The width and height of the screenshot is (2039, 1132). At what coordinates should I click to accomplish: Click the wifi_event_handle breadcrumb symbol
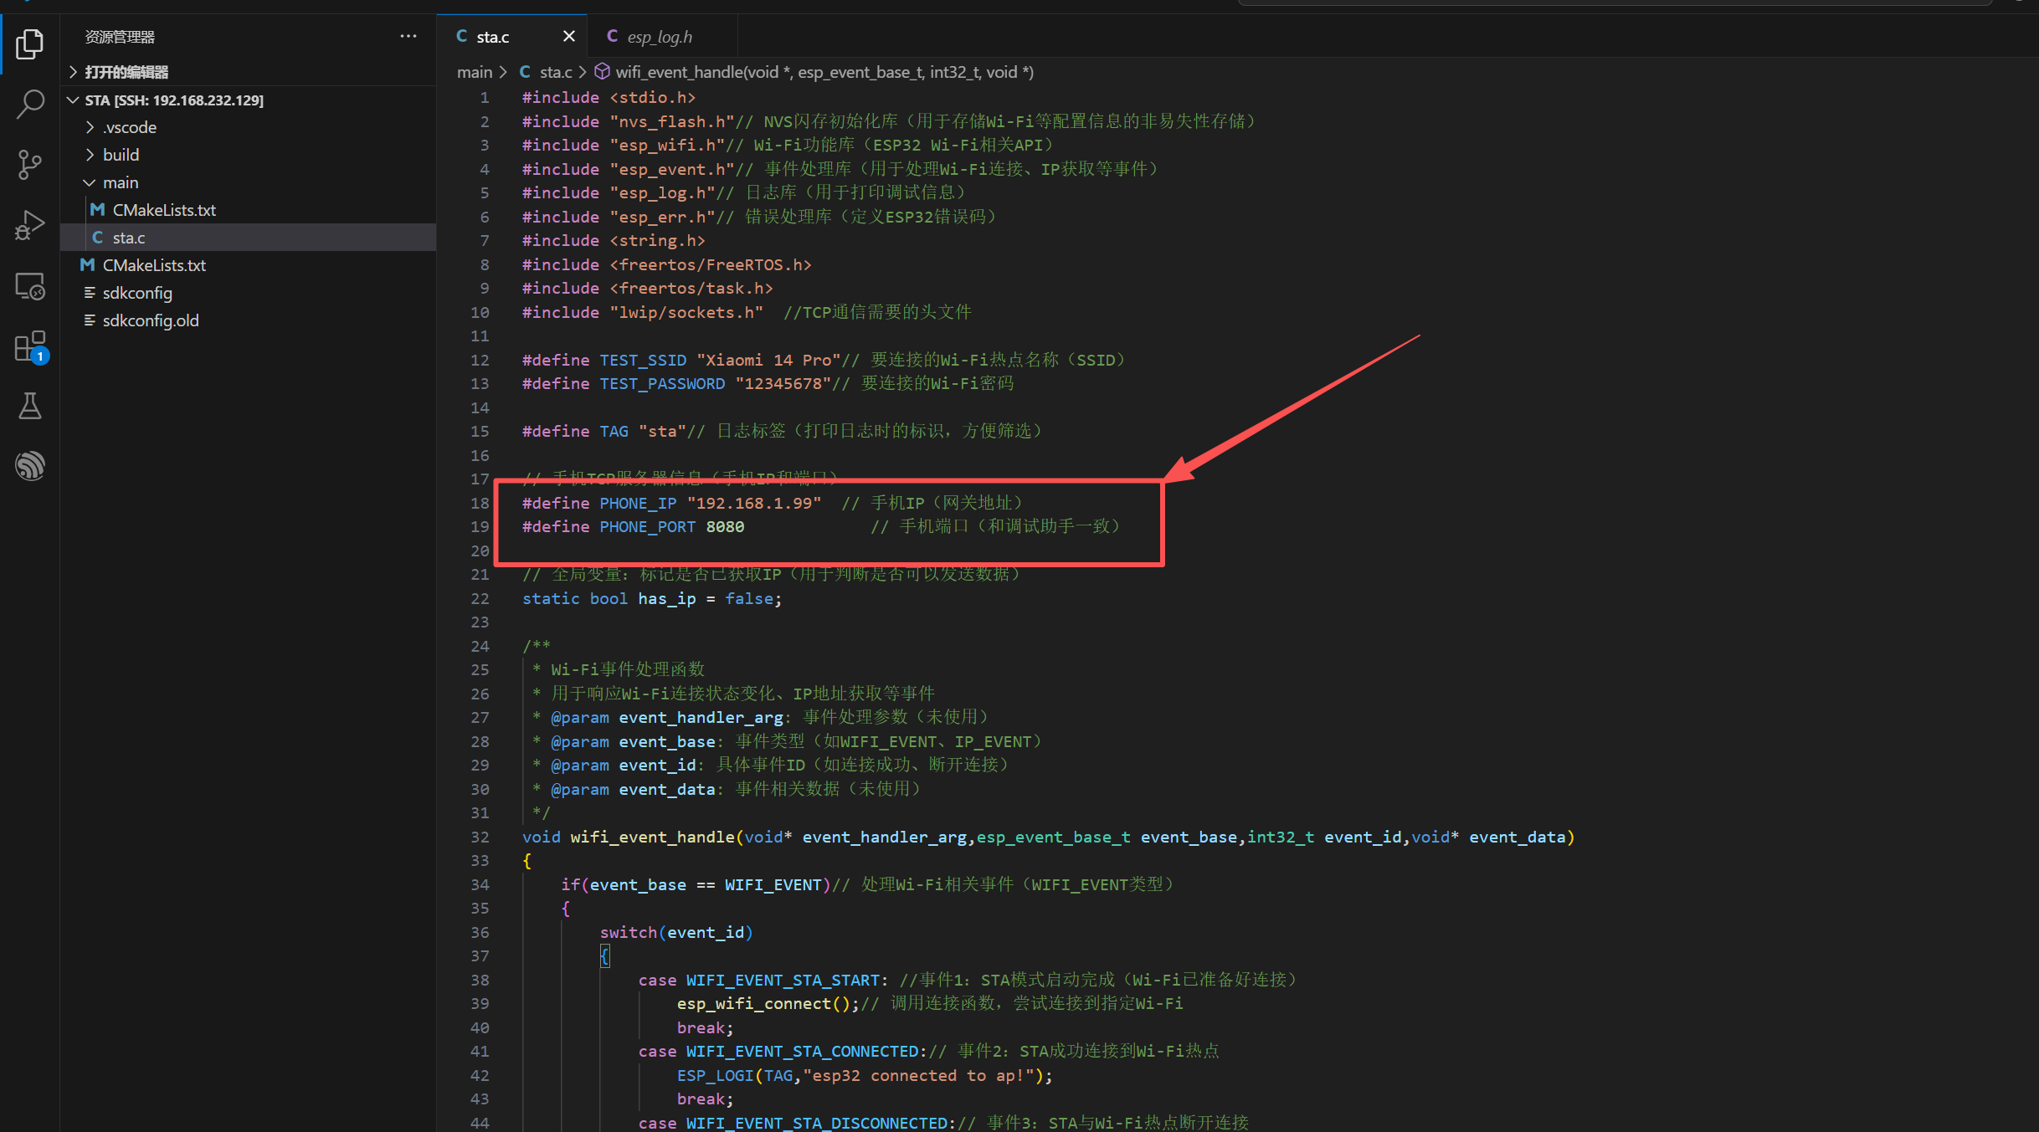[824, 72]
